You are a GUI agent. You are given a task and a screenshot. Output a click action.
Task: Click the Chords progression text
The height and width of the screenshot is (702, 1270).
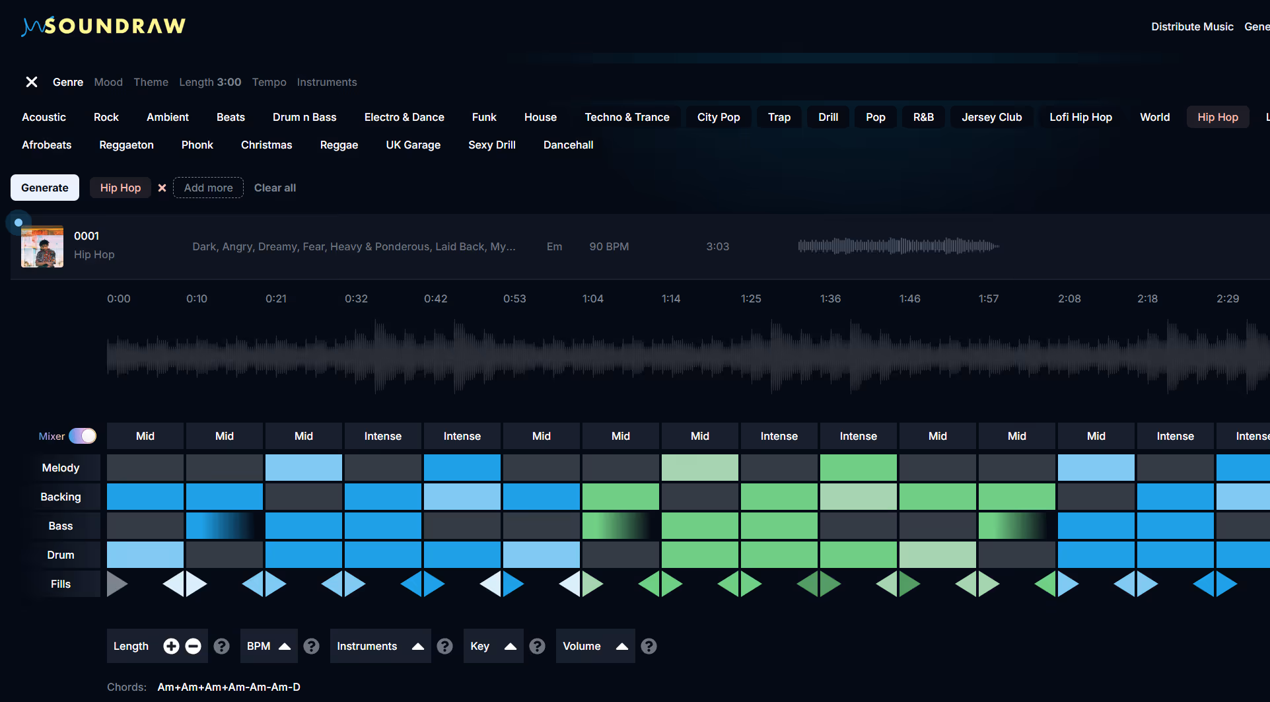click(x=229, y=687)
